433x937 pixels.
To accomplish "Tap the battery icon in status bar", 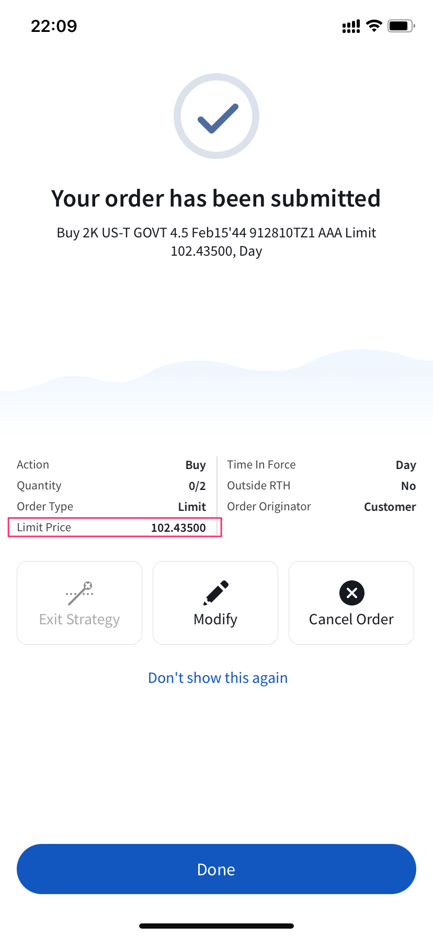I will tap(401, 26).
